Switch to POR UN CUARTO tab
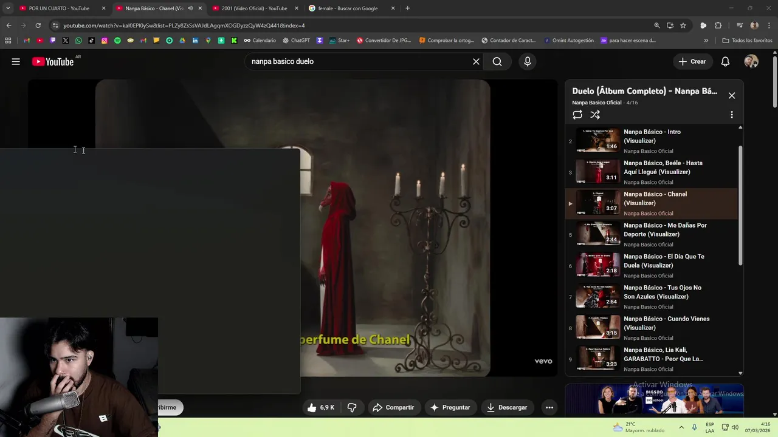 62,8
